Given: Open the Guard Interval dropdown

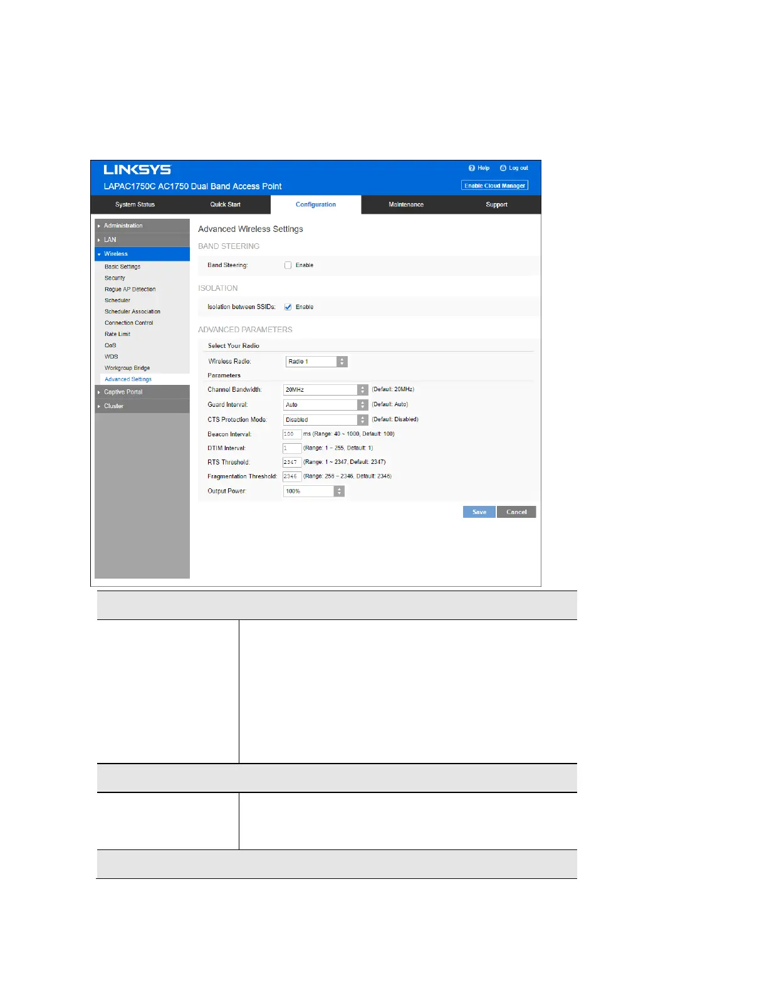Looking at the screenshot, I should (x=325, y=405).
